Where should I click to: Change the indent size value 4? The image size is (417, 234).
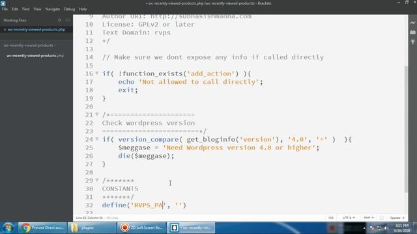(x=403, y=218)
